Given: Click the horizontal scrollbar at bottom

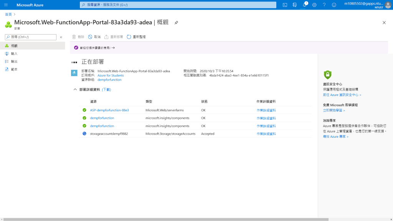Looking at the screenshot, I should (166, 219).
